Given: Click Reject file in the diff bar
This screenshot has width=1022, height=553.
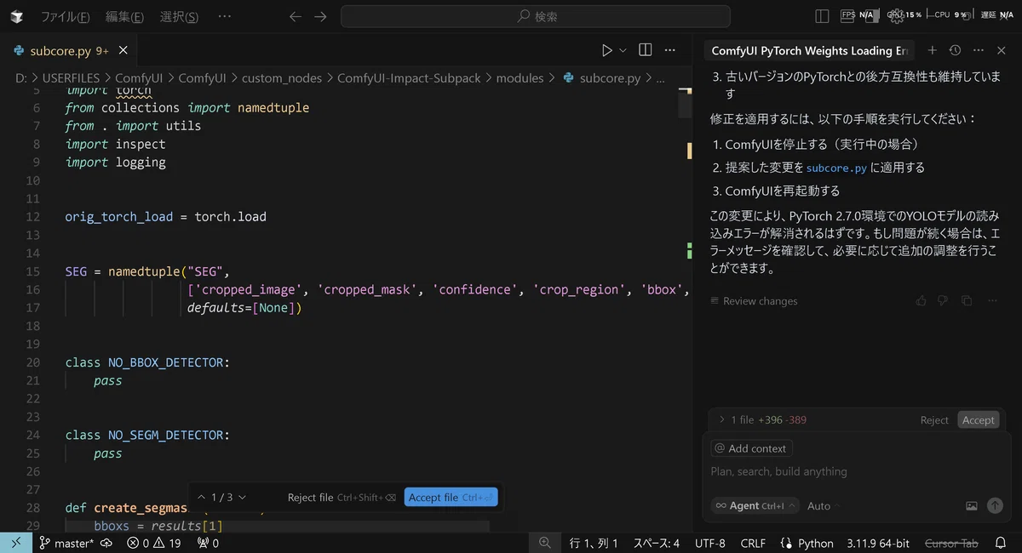Looking at the screenshot, I should point(342,498).
